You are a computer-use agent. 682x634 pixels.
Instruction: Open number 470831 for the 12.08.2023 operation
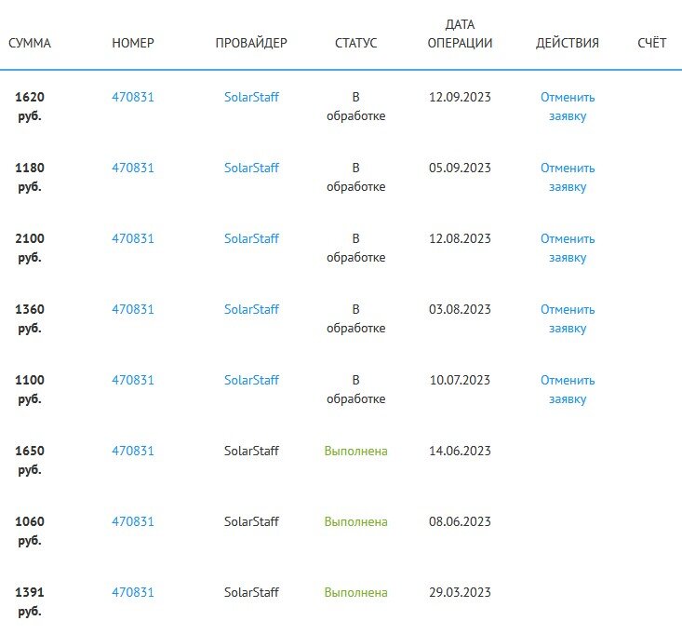click(x=133, y=238)
